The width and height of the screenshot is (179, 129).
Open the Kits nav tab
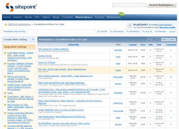37,17
